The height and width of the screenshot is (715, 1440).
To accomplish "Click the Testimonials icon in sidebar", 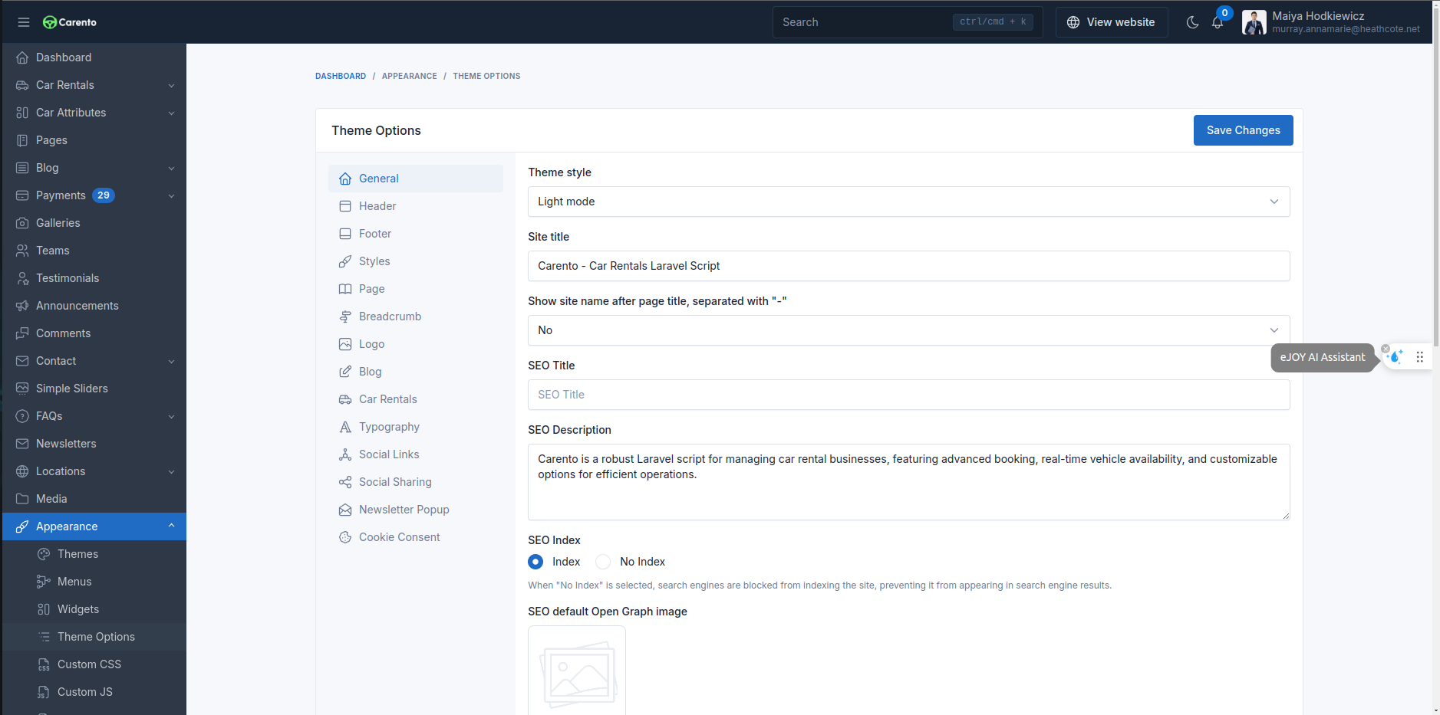I will tap(22, 278).
